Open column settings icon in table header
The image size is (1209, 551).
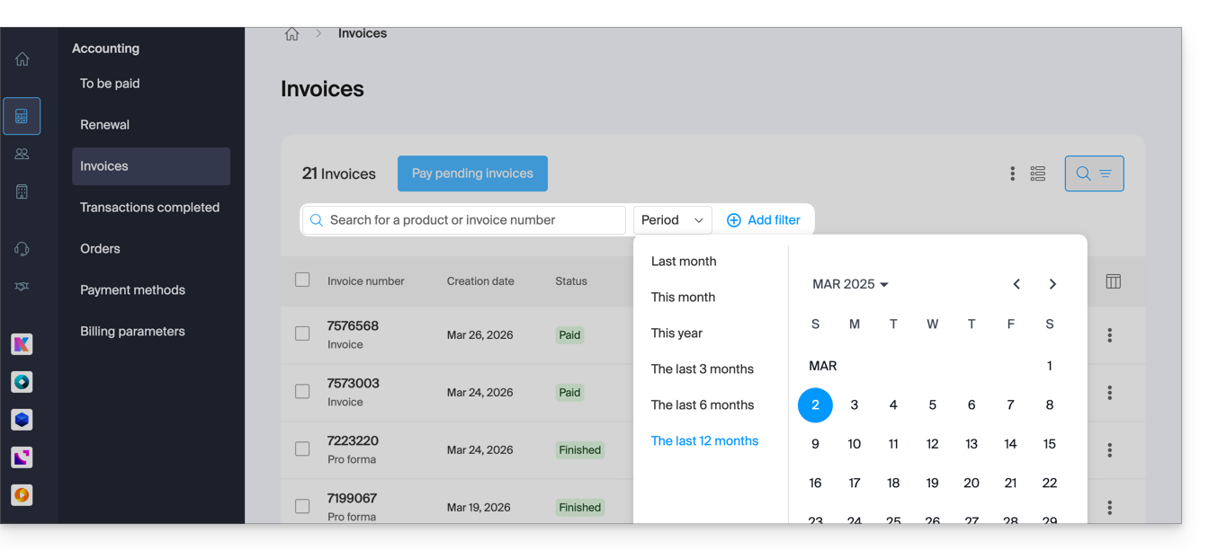[x=1113, y=281]
